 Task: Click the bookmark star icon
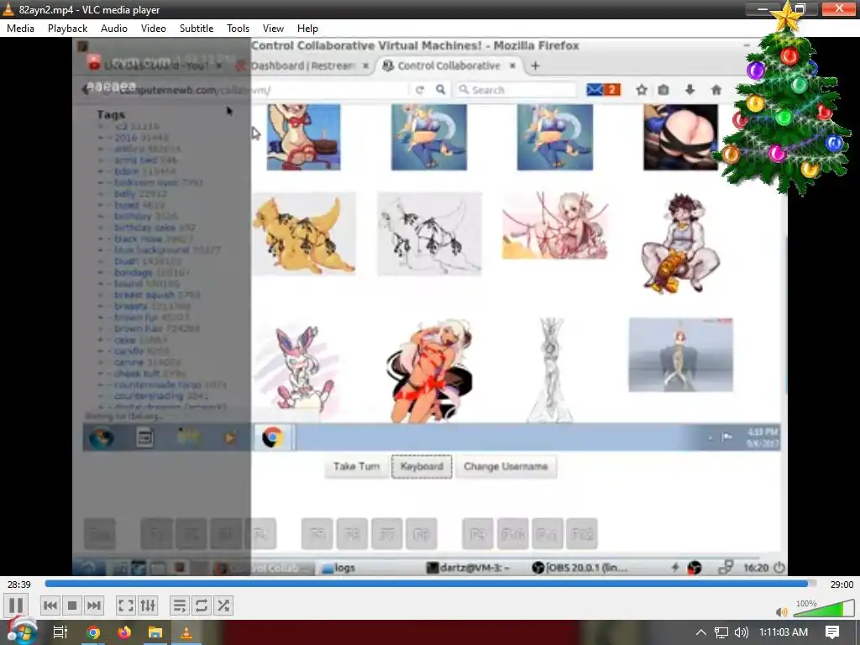pos(642,89)
